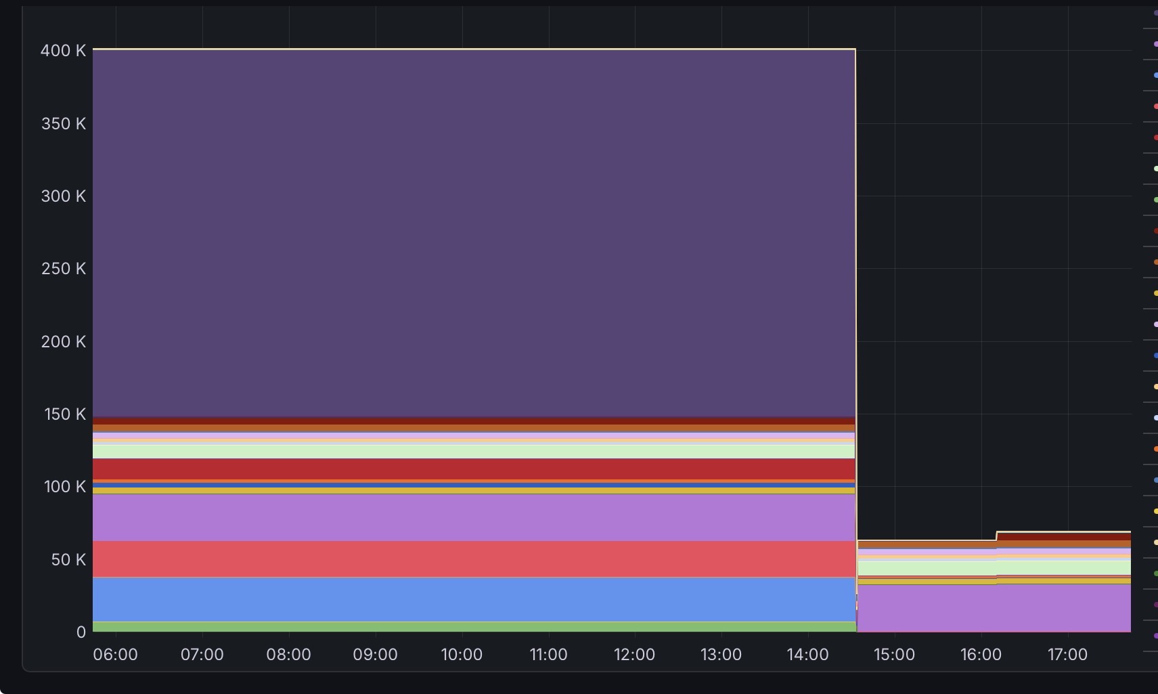1158x694 pixels.
Task: Select the bottom-most purple legend dot
Action: point(1155,636)
